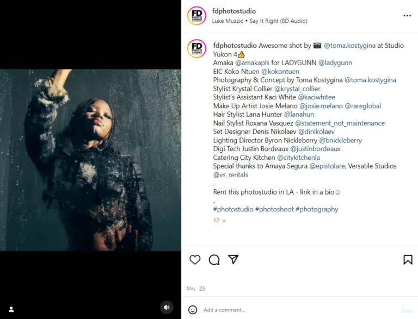
Task: Like the post with the heart icon
Action: click(x=195, y=260)
